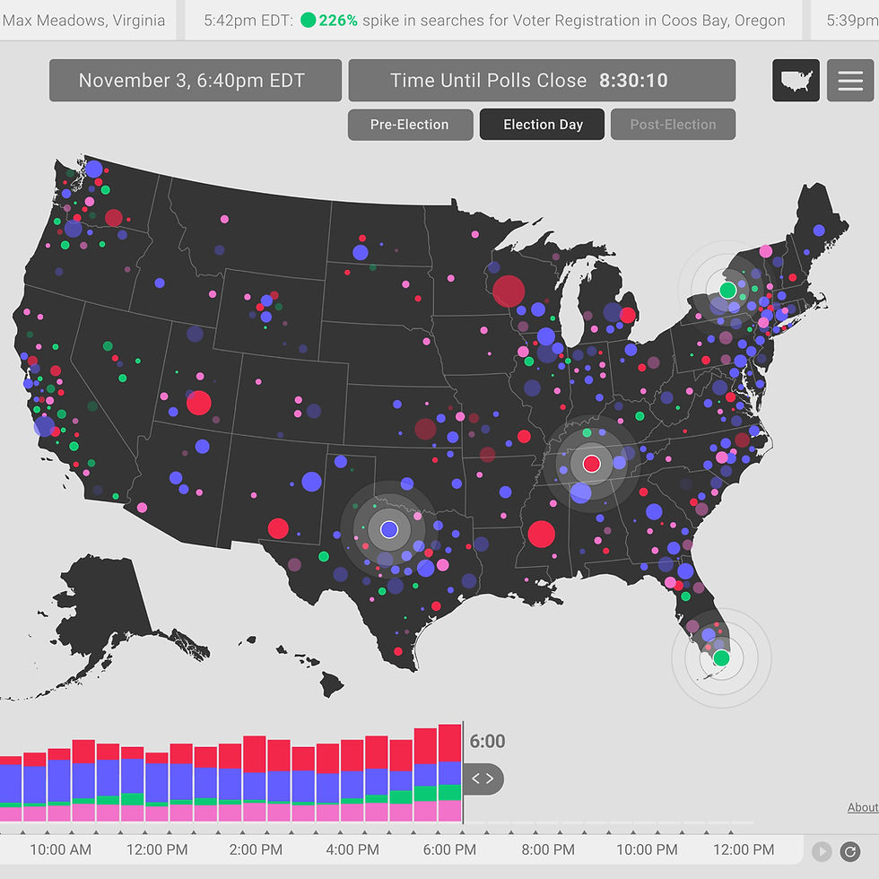The height and width of the screenshot is (879, 879).
Task: Jump to 10:00 PM on timeline
Action: point(647,850)
